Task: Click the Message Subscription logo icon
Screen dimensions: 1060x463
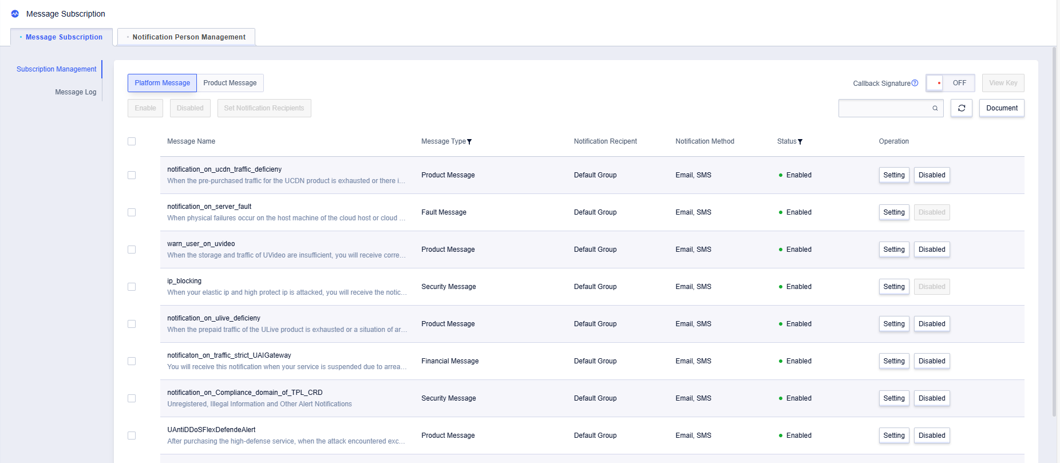Action: pyautogui.click(x=15, y=14)
